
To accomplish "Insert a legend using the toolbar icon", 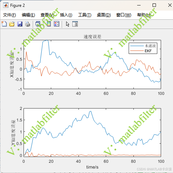I will coord(57,24).
